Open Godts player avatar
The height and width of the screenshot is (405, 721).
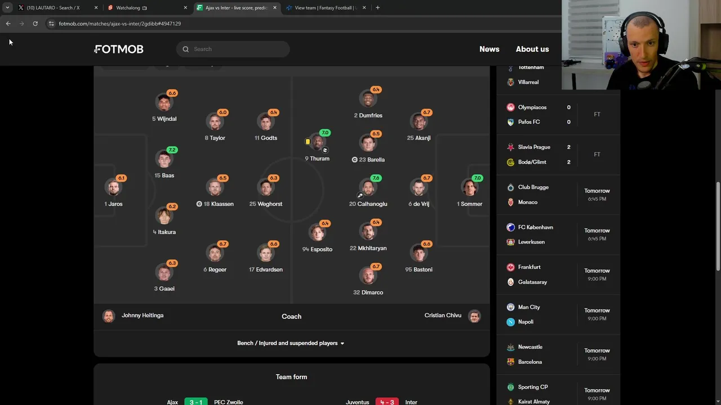265,122
